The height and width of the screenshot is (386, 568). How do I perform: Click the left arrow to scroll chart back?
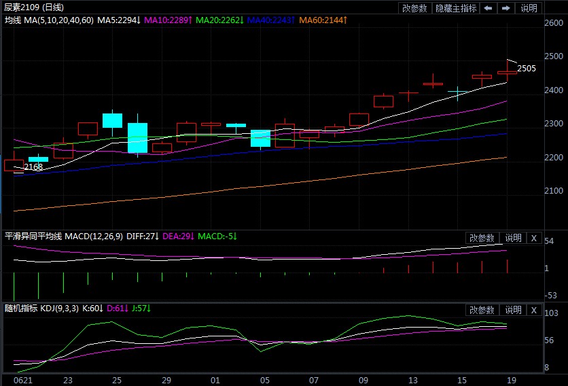(489, 8)
